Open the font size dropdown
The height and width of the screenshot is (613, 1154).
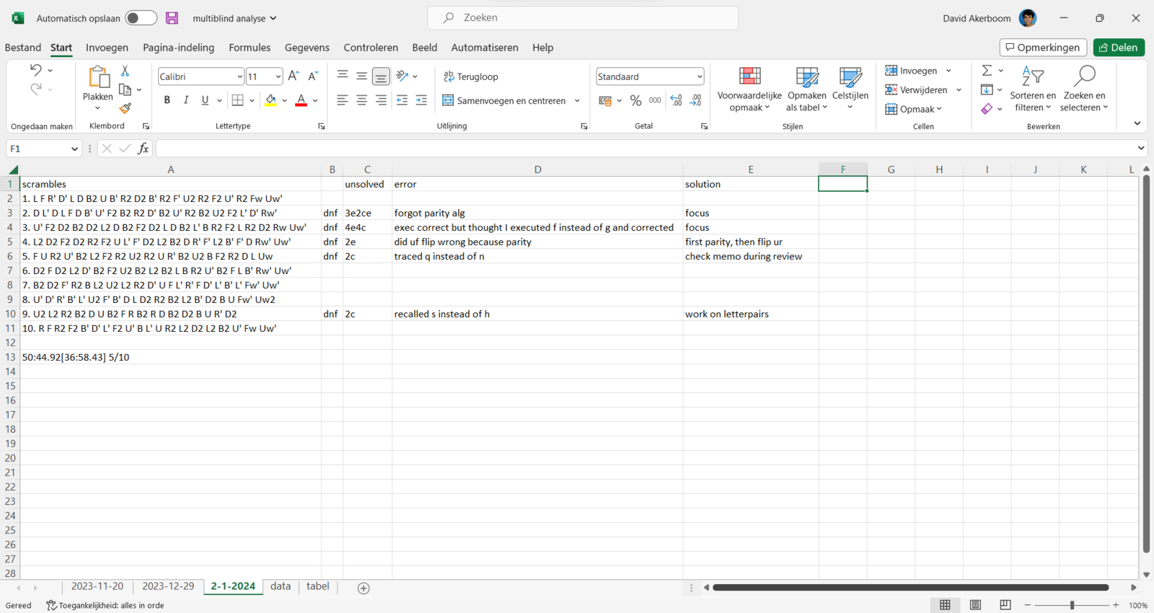point(278,76)
